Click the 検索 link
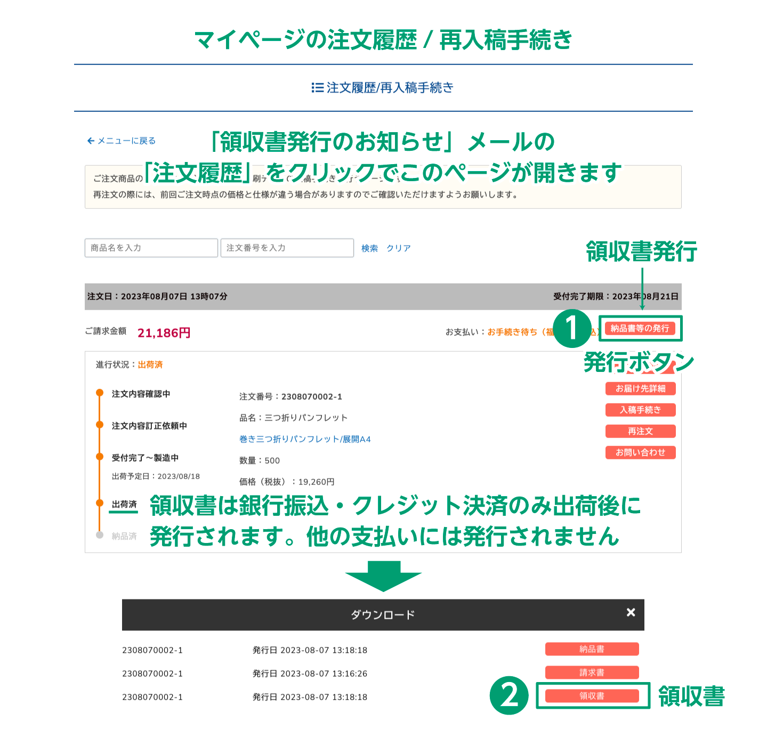 click(x=369, y=248)
